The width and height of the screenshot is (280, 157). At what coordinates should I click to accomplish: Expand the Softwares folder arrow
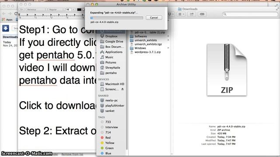click(168, 36)
